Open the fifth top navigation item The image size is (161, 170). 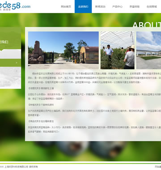click(135, 7)
